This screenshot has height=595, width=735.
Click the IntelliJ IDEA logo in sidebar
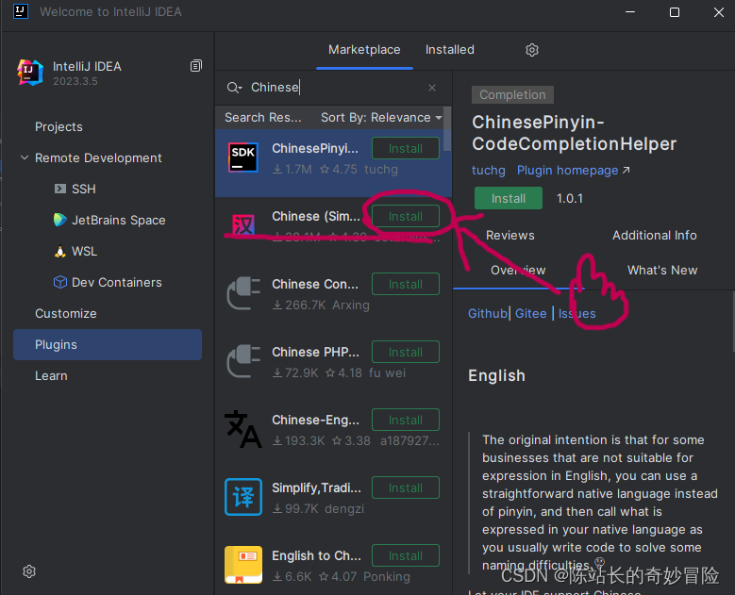pyautogui.click(x=30, y=73)
